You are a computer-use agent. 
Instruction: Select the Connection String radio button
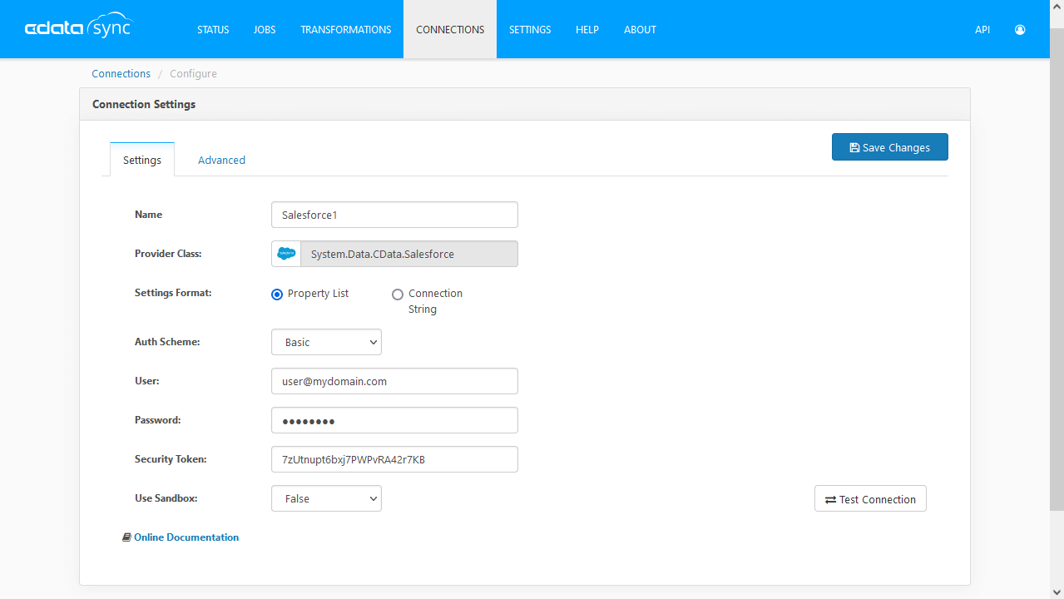(x=398, y=294)
